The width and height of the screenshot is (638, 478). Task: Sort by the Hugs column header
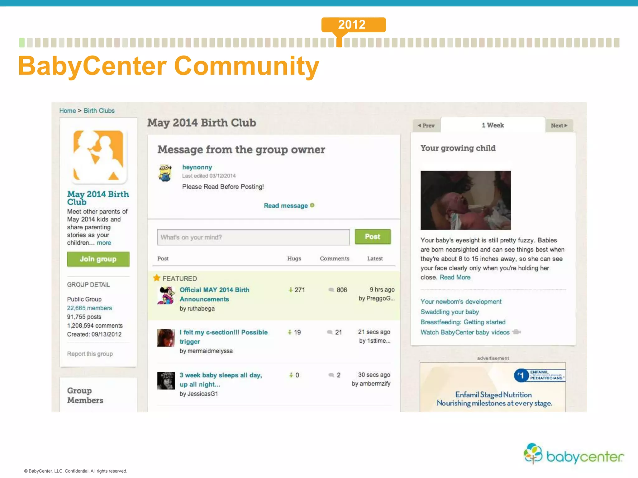pos(294,259)
